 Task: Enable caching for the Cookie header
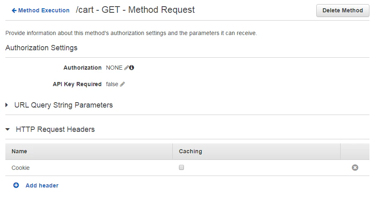coord(181,168)
